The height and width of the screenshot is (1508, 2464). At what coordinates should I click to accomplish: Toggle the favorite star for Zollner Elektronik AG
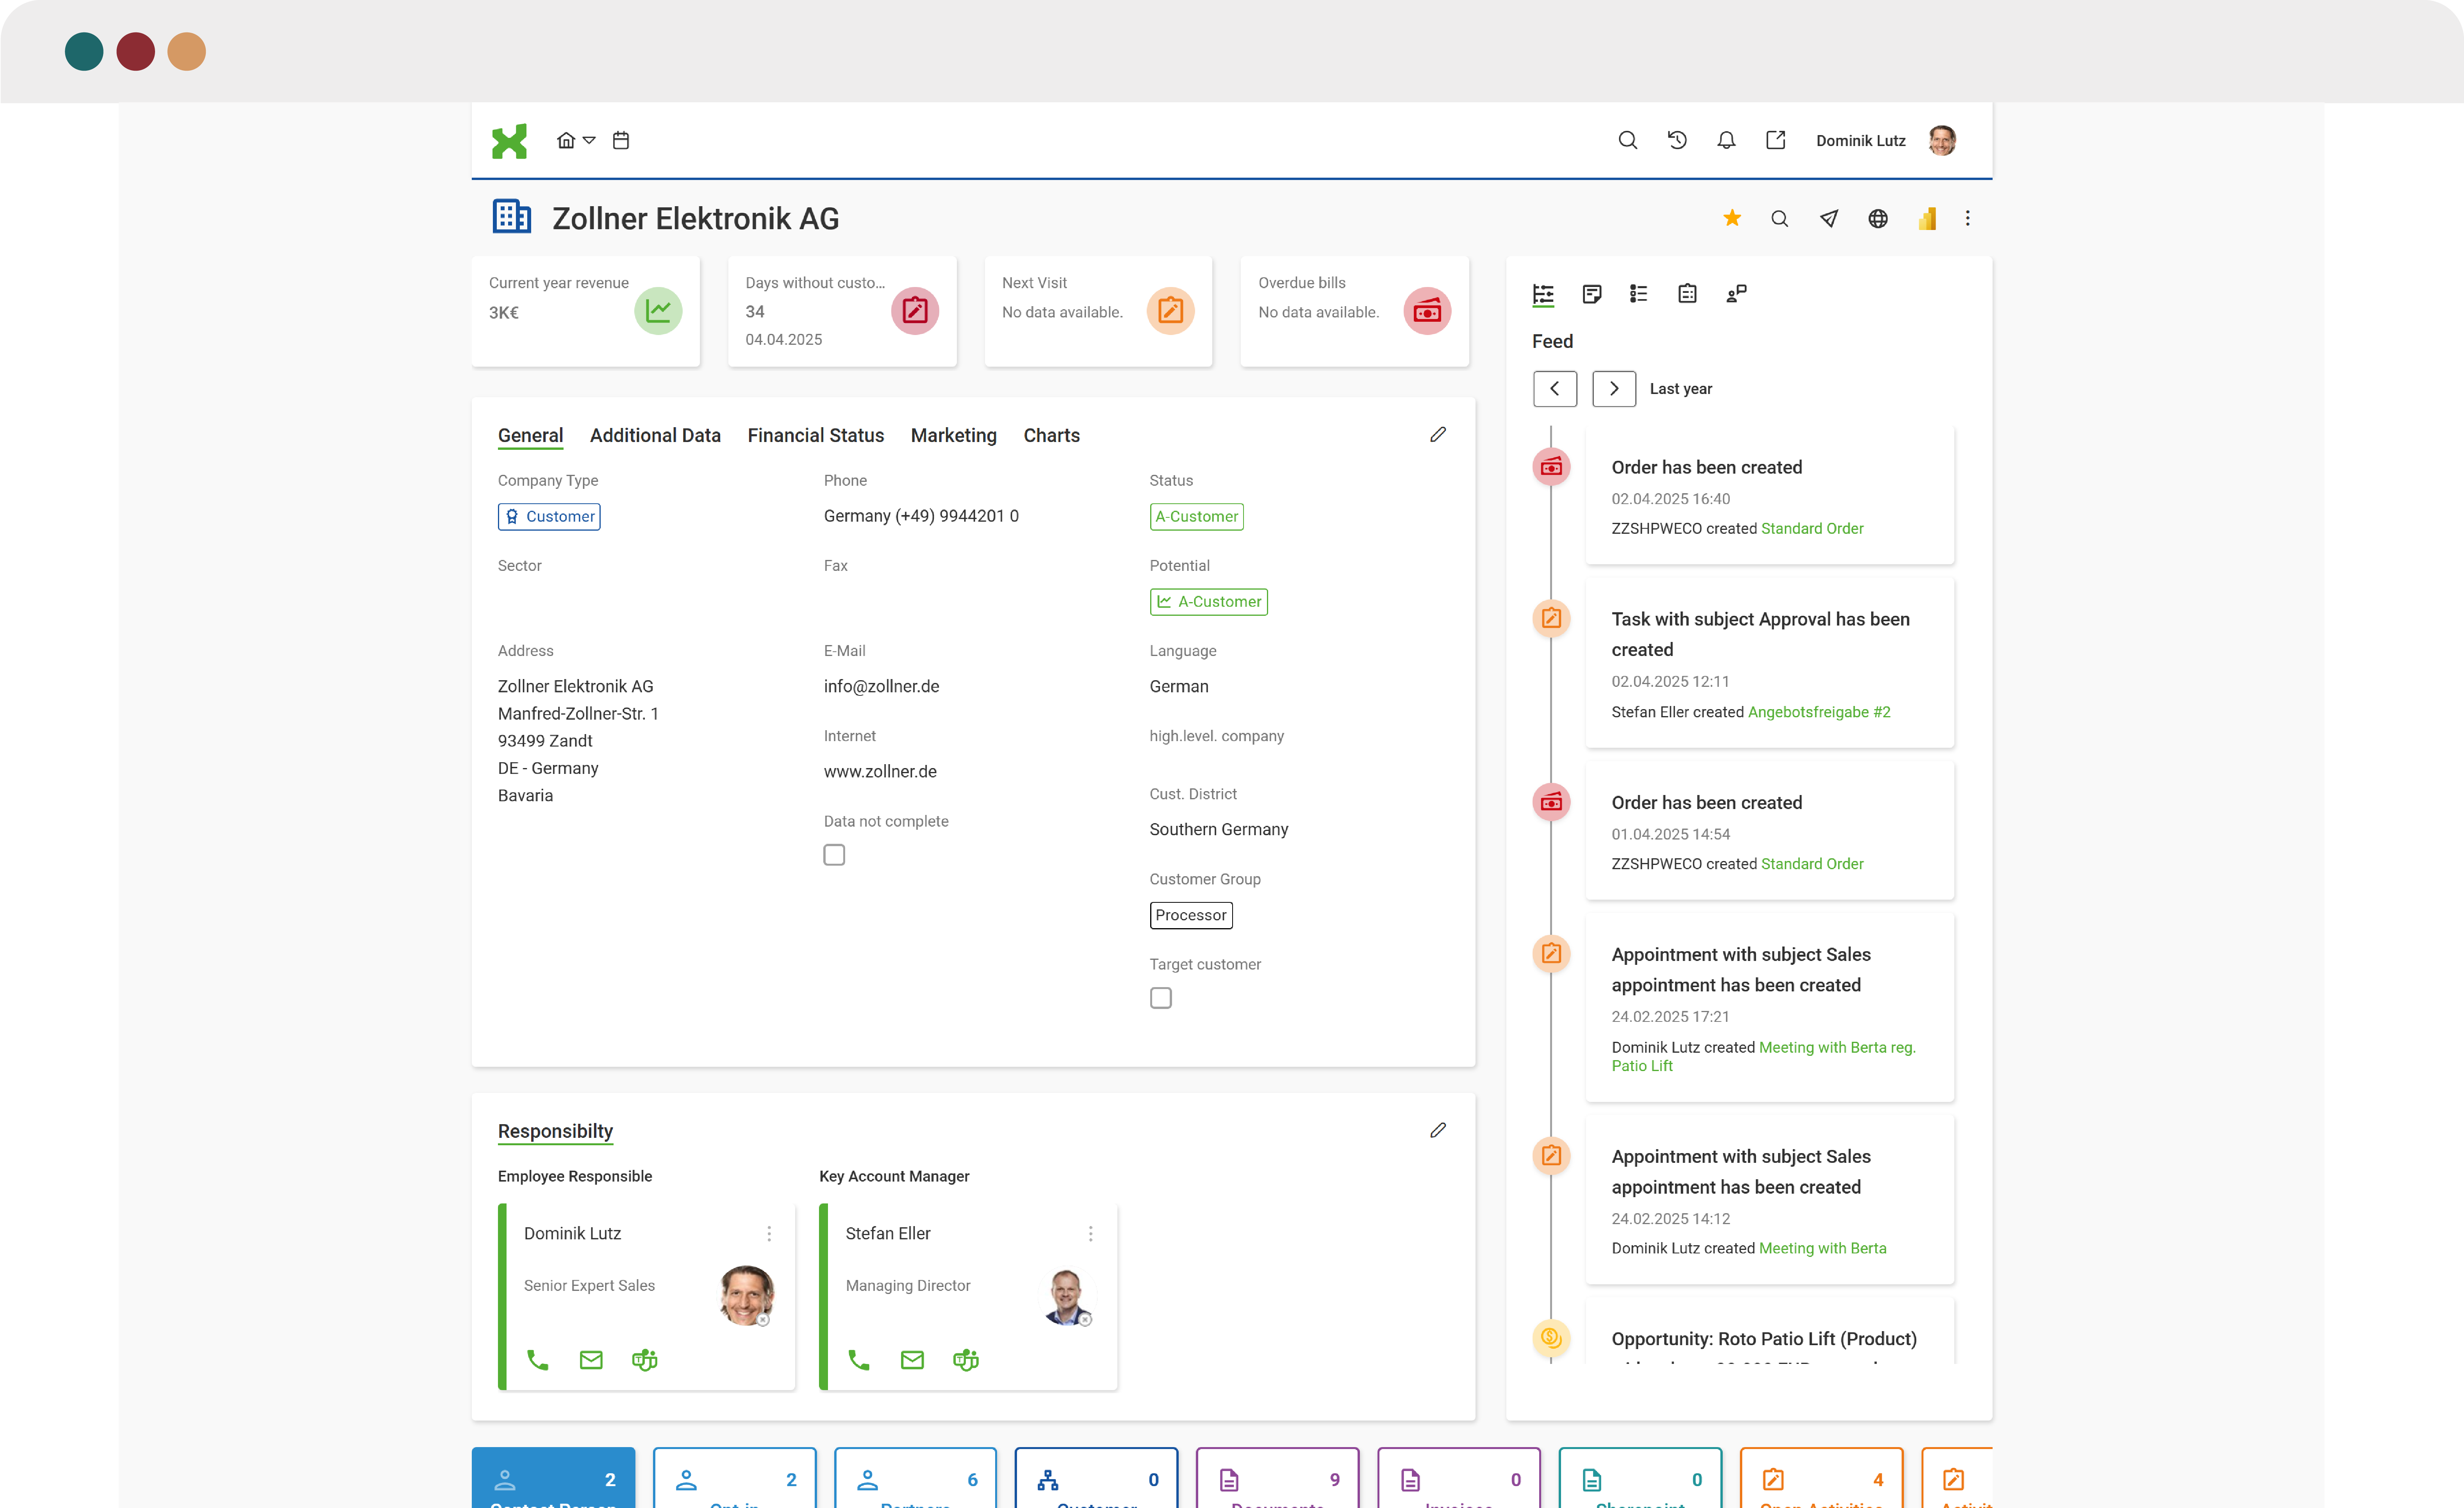(x=1732, y=218)
